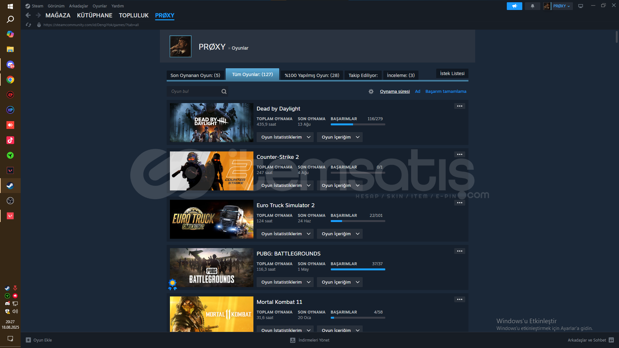Open the notifications bell

coord(533,6)
